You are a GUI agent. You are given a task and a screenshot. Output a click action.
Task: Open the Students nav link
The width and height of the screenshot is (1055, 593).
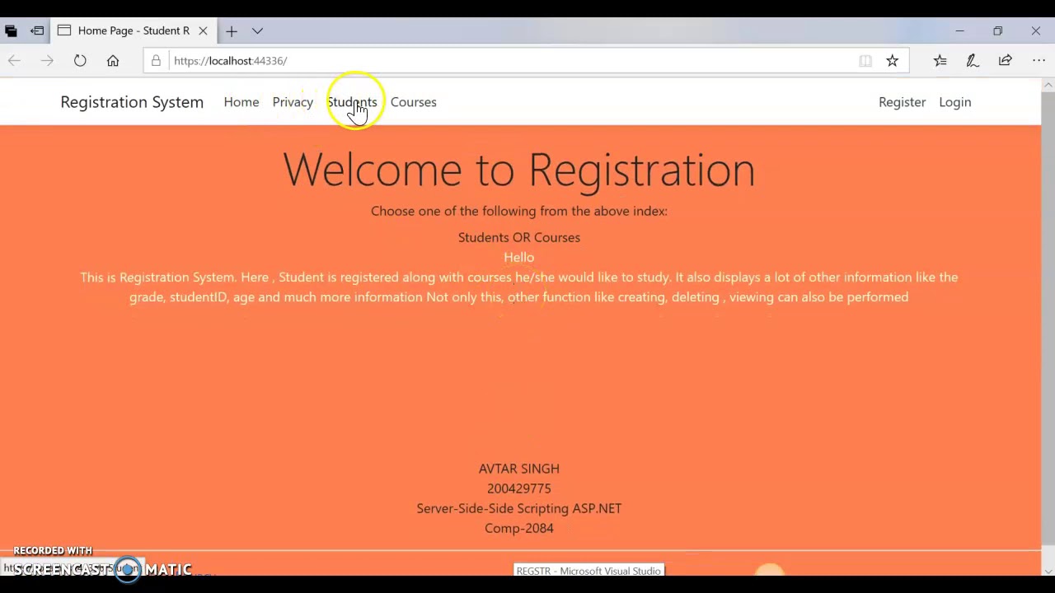[352, 102]
